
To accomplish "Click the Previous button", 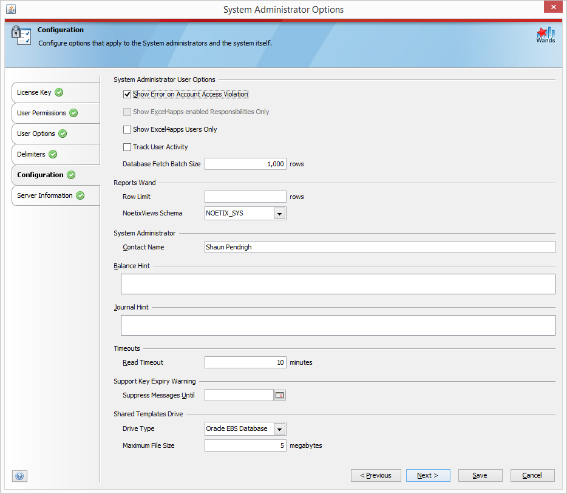I will pos(376,475).
